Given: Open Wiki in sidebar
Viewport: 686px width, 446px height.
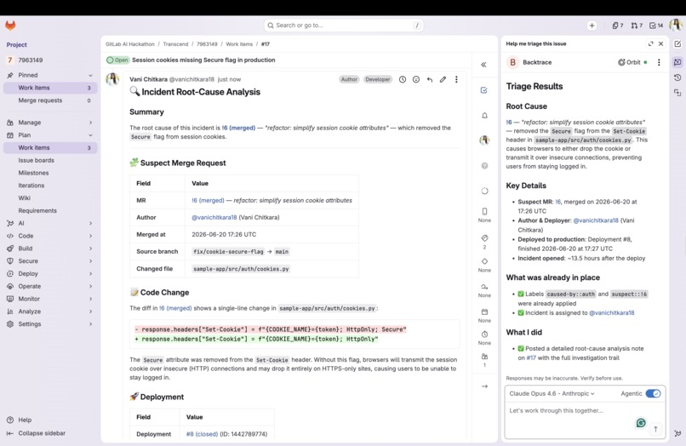Looking at the screenshot, I should (x=50, y=198).
